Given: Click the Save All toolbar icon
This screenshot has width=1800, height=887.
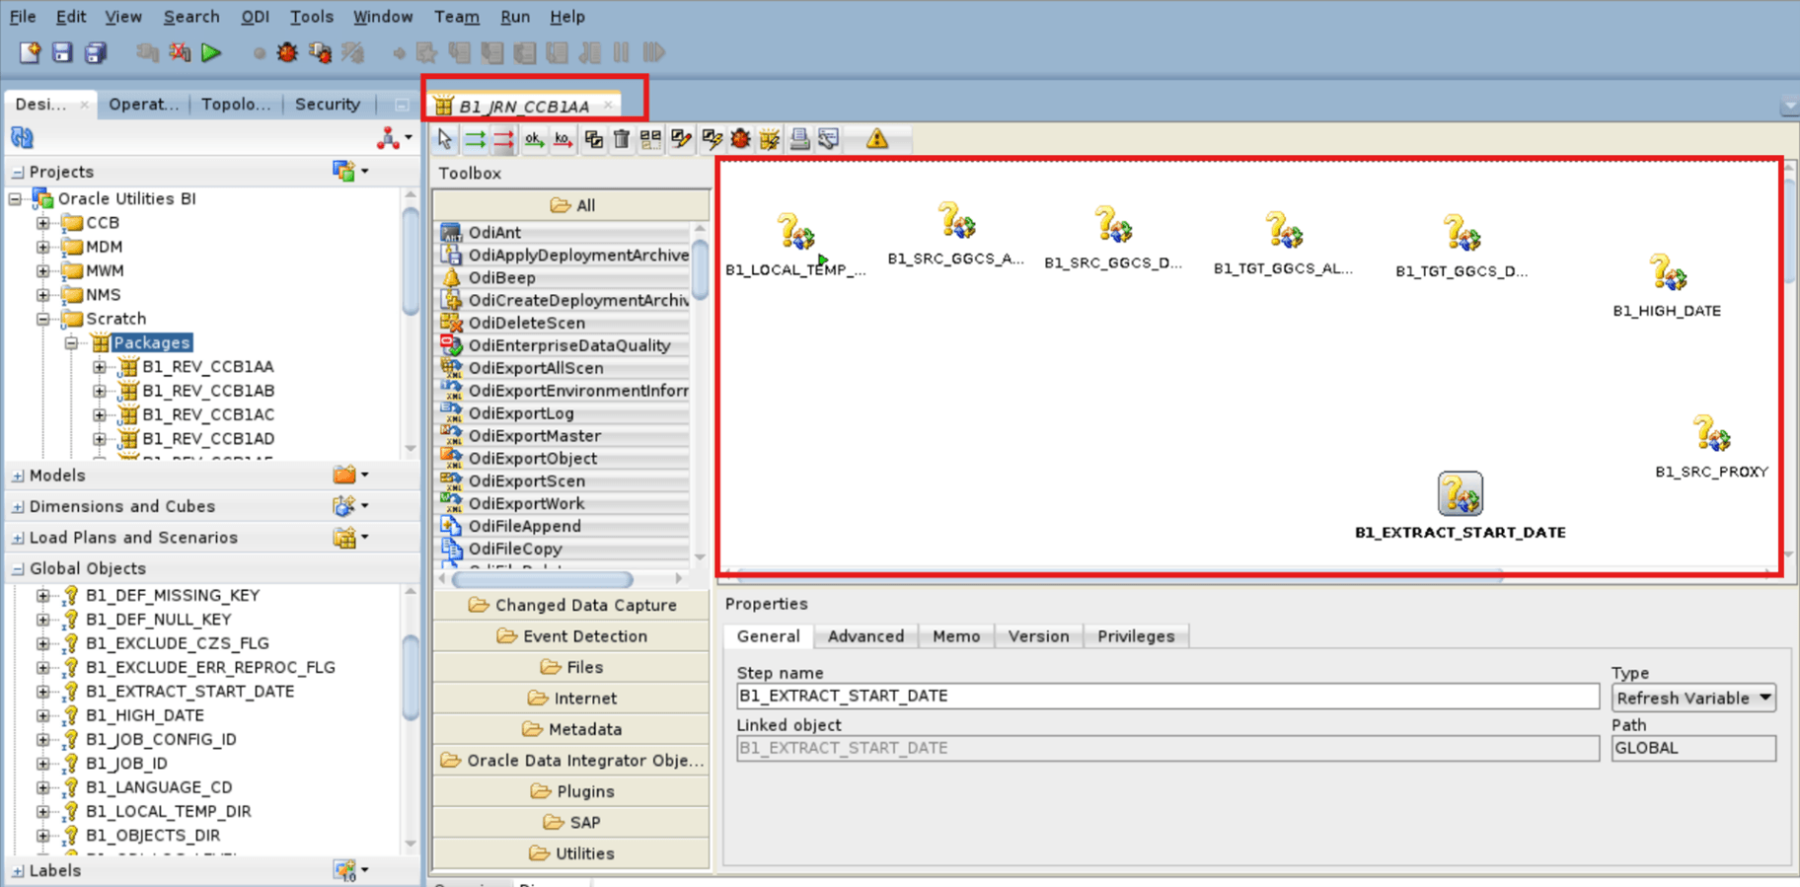Looking at the screenshot, I should click(x=96, y=52).
